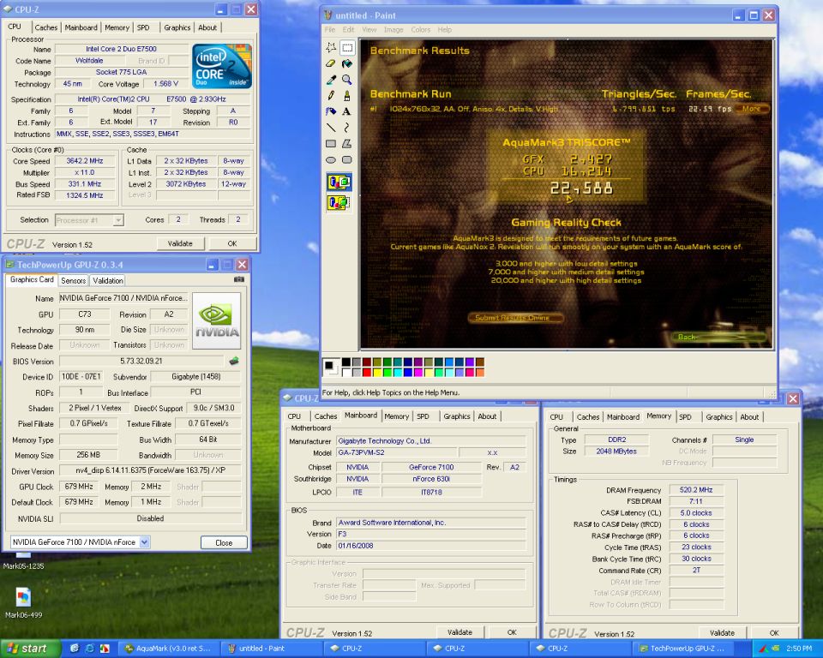This screenshot has height=658, width=823.
Task: Click Validate in top-left CPU-Z window
Action: pos(180,243)
